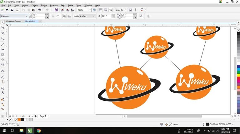Select the Crop tool
240x134 pixels.
point(3,33)
